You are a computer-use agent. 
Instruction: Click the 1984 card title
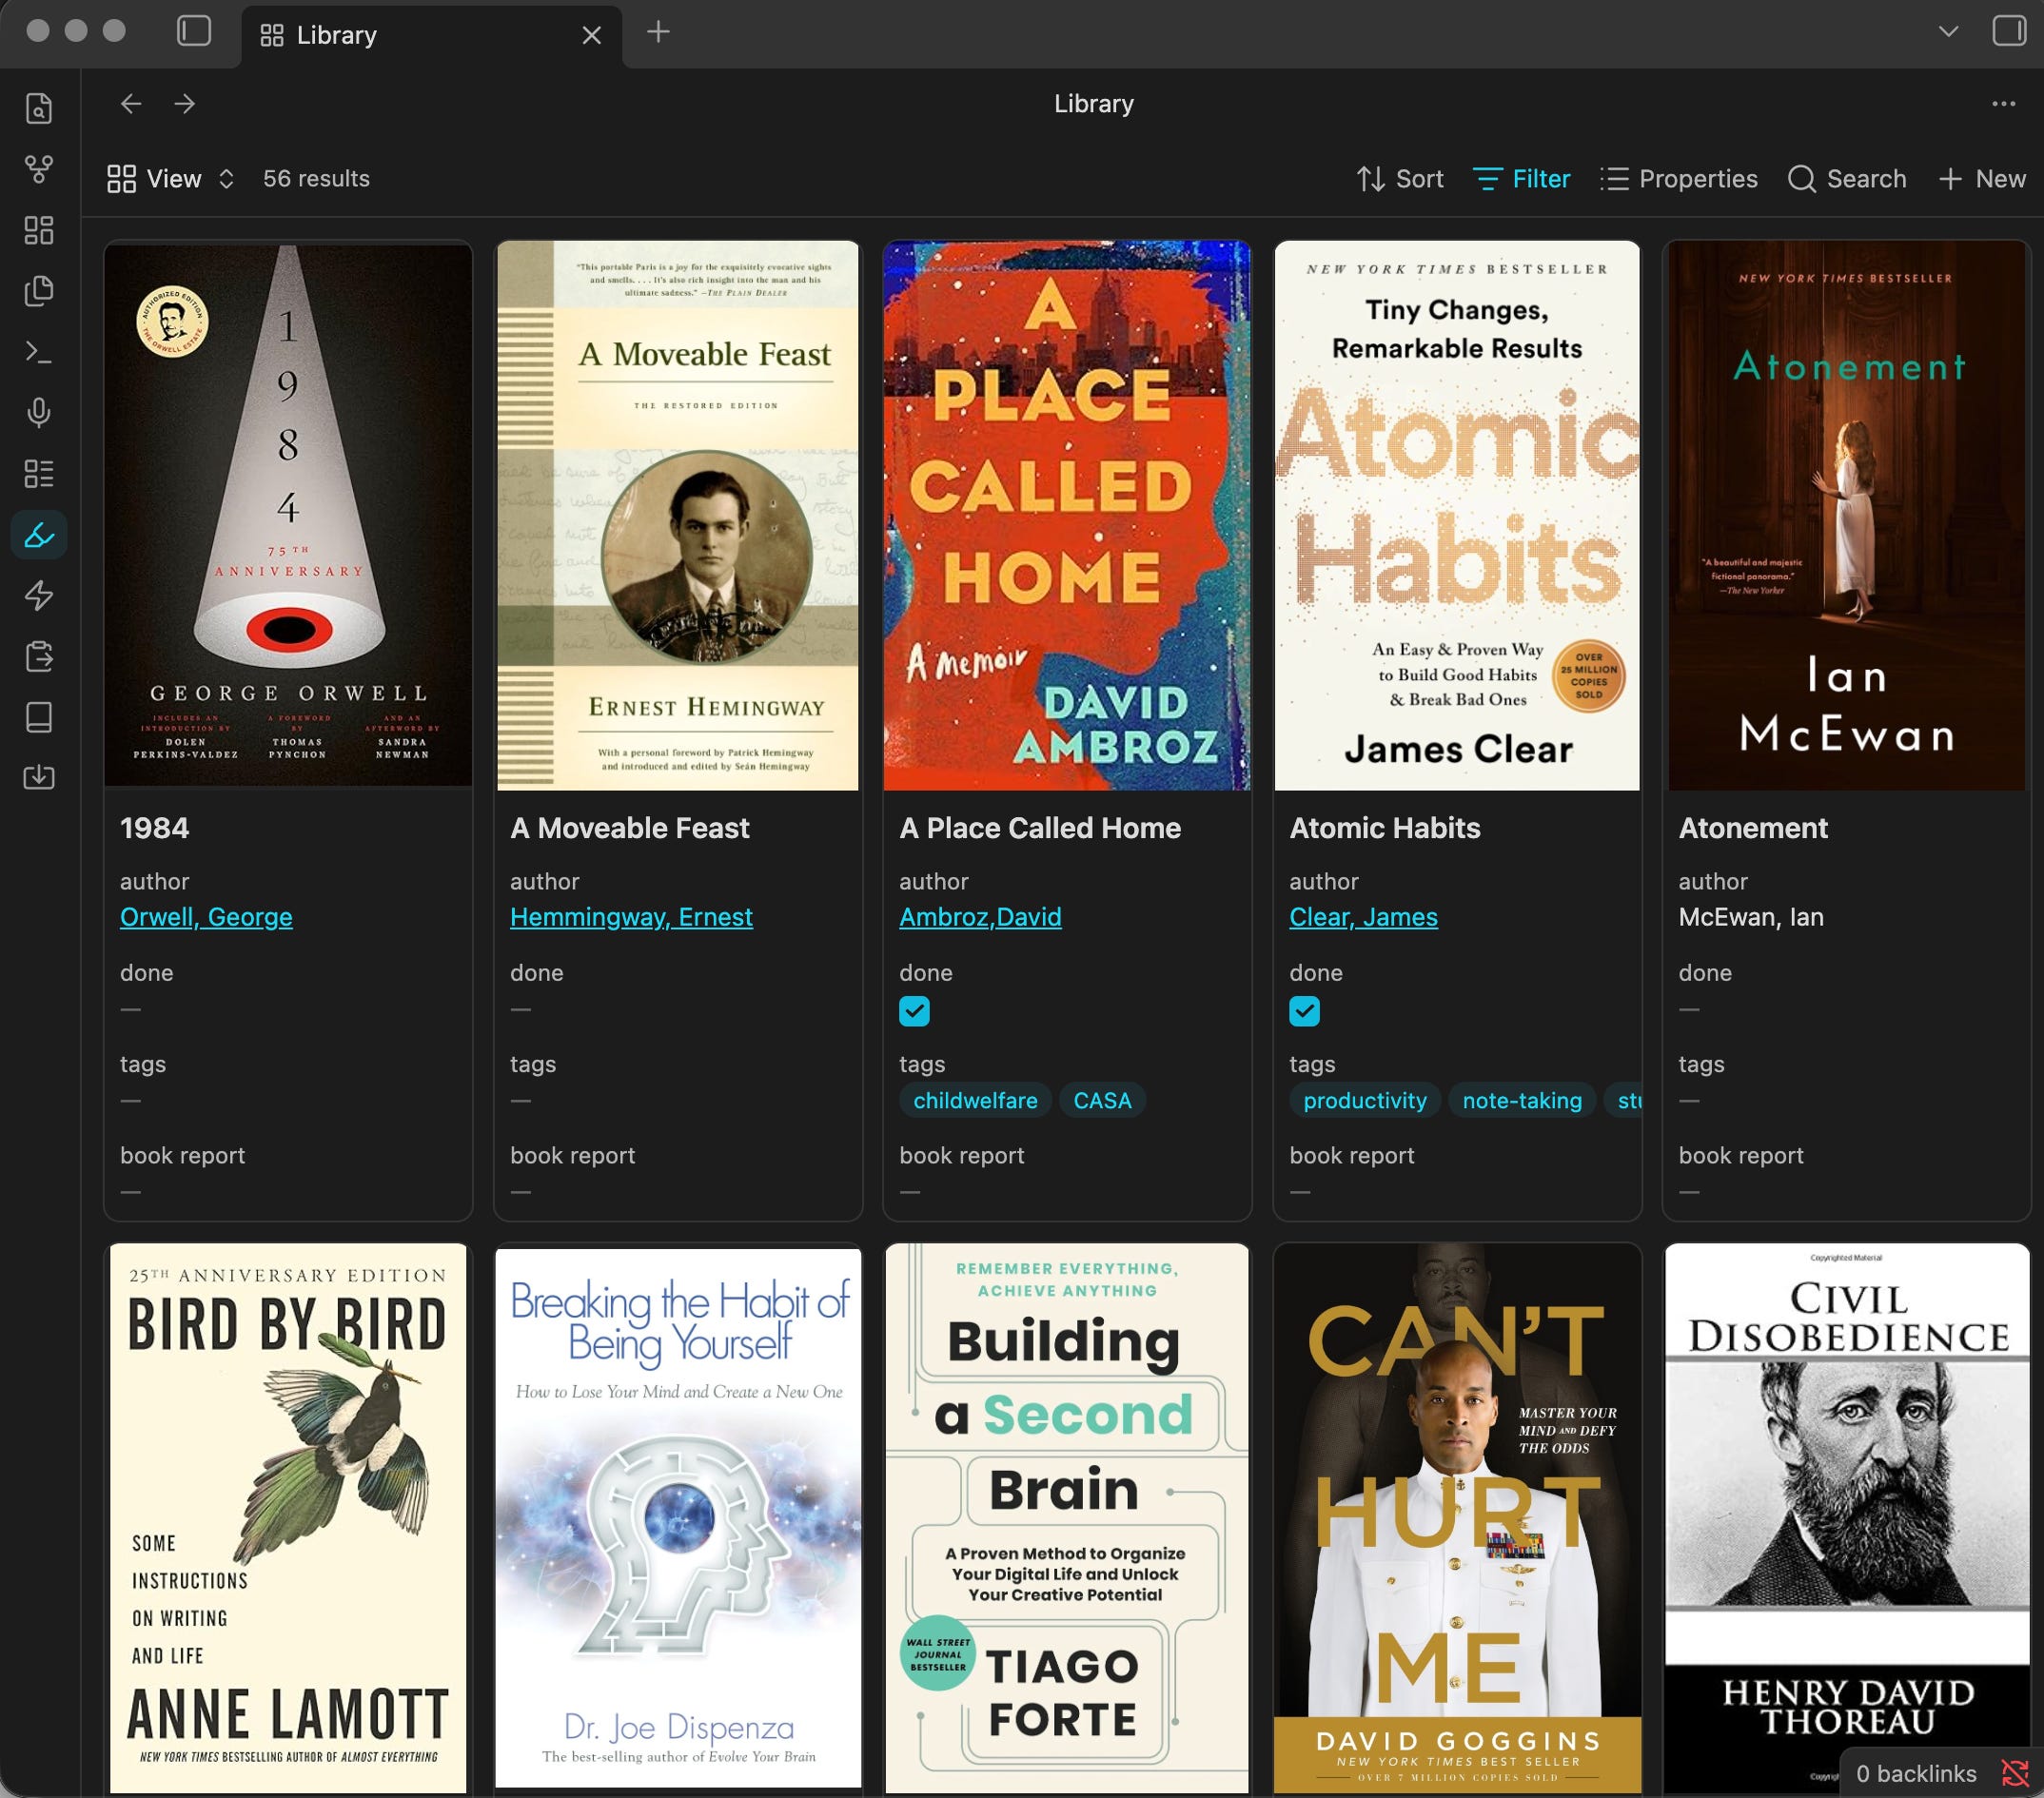tap(154, 828)
